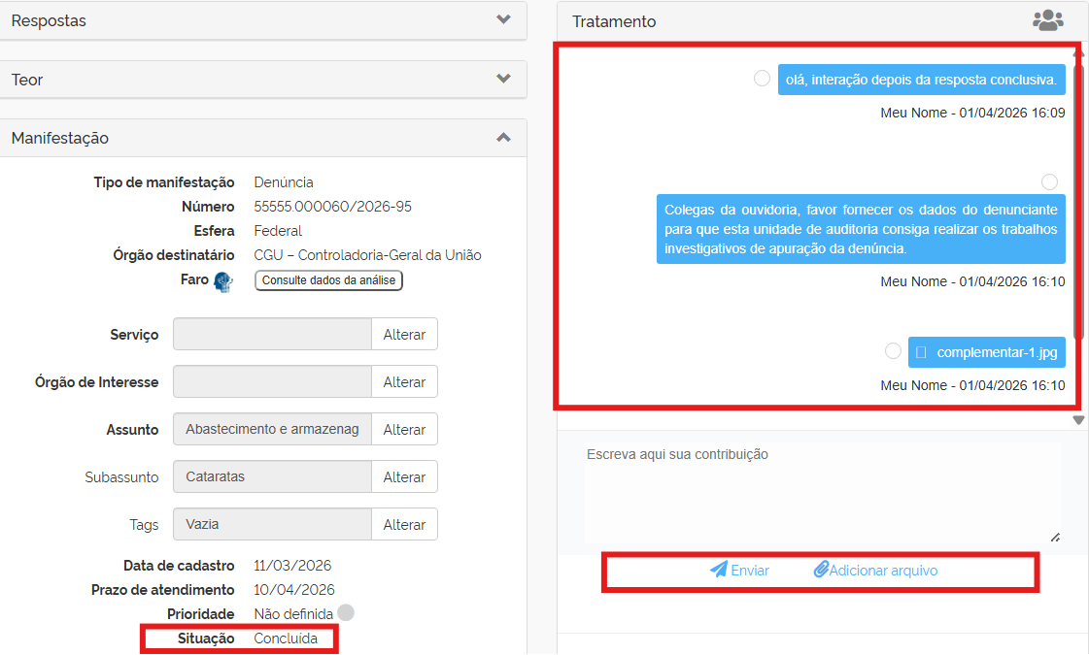Click Alterar next to the Serviço field
The image size is (1089, 655).
(x=404, y=334)
